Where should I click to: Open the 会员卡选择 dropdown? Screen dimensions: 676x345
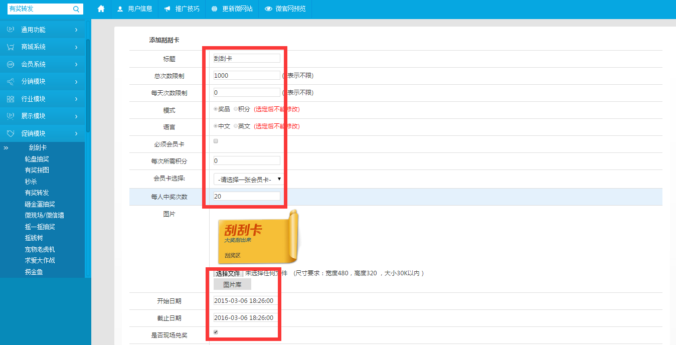[249, 179]
